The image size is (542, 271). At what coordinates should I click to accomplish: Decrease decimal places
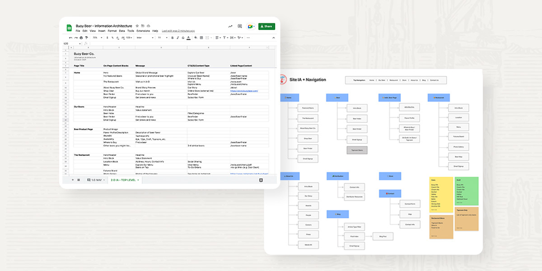(x=118, y=37)
